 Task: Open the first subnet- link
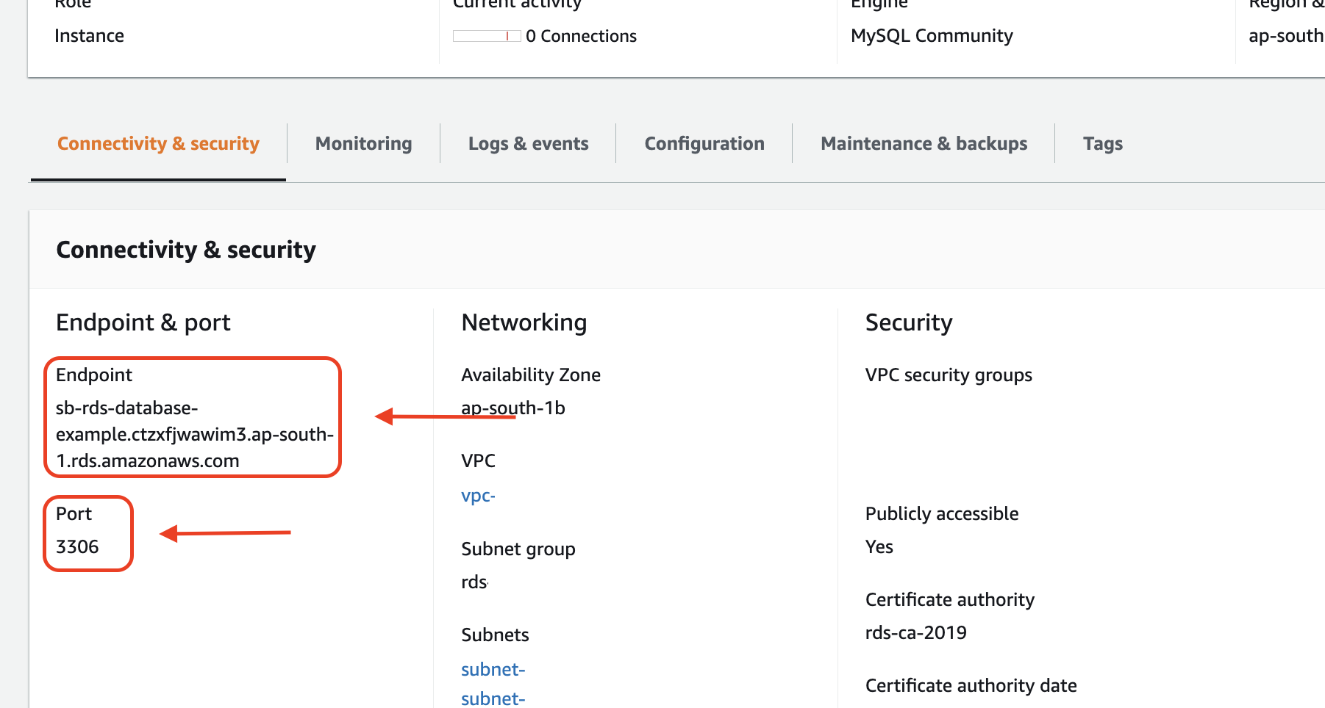tap(493, 670)
